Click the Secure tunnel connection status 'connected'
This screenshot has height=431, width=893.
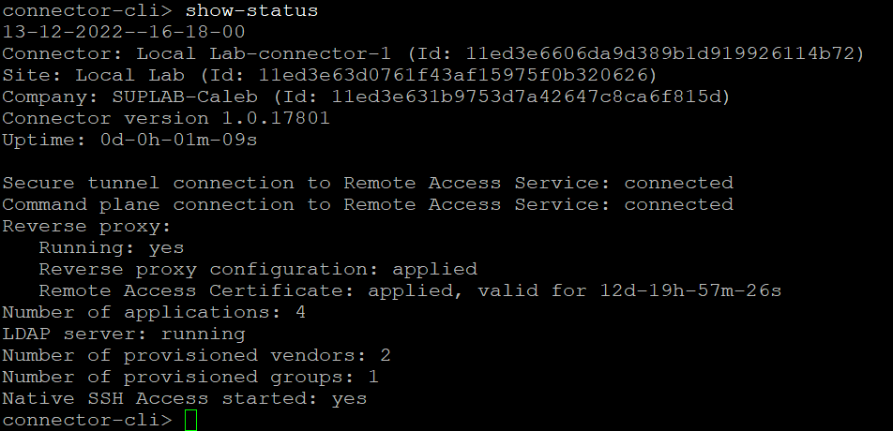(679, 183)
